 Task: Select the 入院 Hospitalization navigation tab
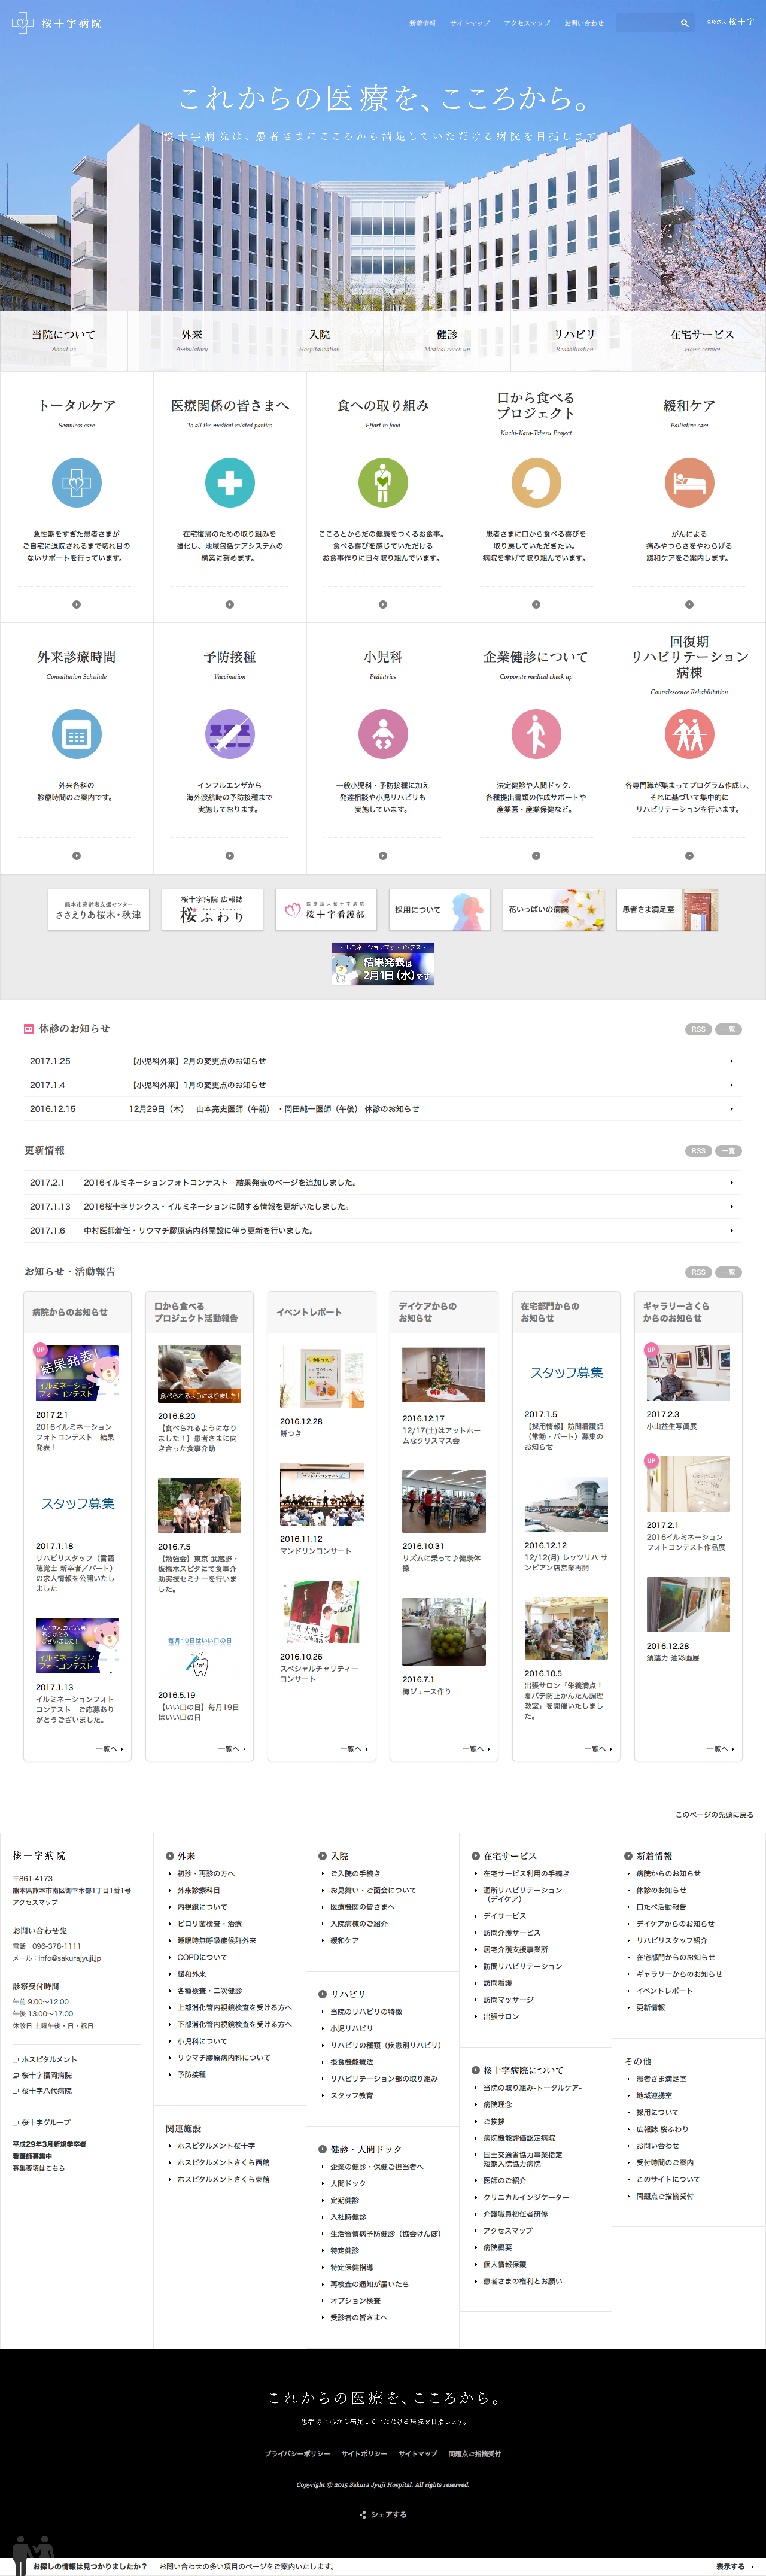[x=319, y=340]
